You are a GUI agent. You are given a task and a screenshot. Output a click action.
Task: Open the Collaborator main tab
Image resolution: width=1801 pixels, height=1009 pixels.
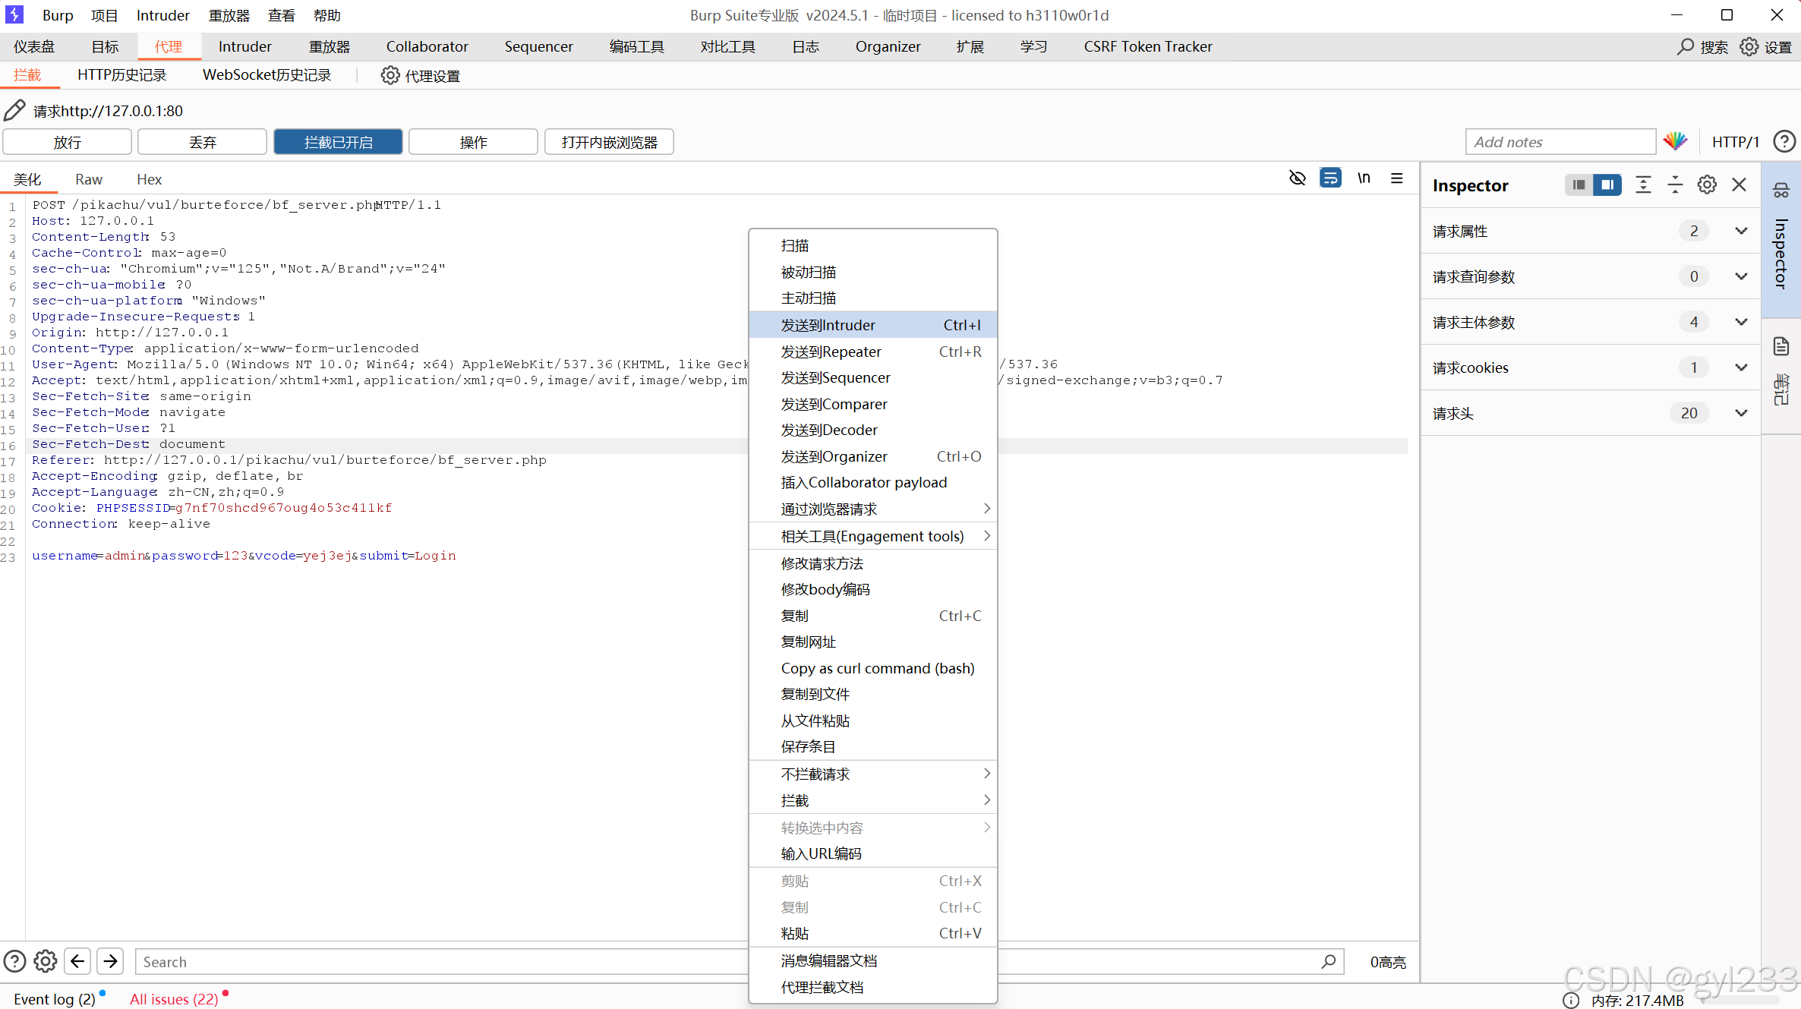(x=427, y=46)
